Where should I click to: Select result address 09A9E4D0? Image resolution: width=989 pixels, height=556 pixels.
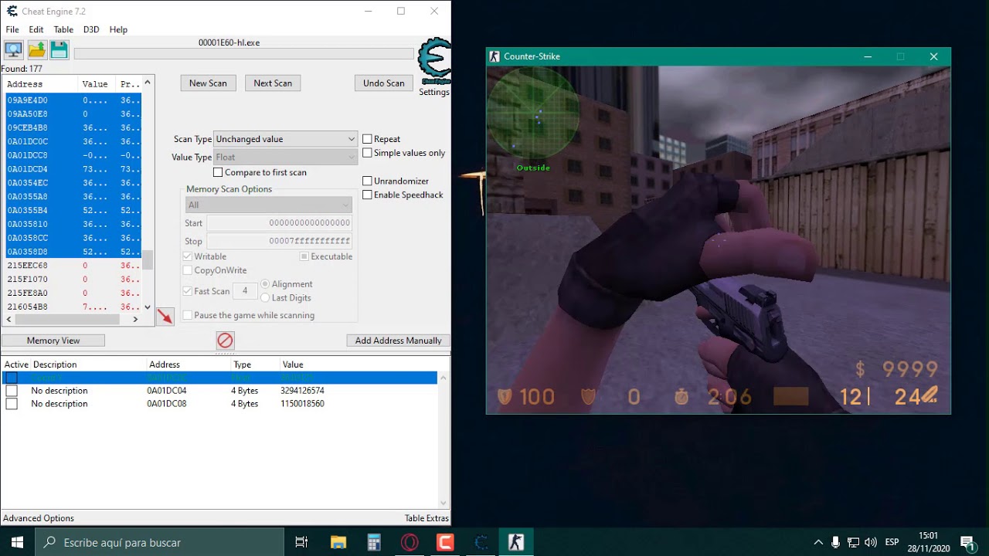coord(28,100)
